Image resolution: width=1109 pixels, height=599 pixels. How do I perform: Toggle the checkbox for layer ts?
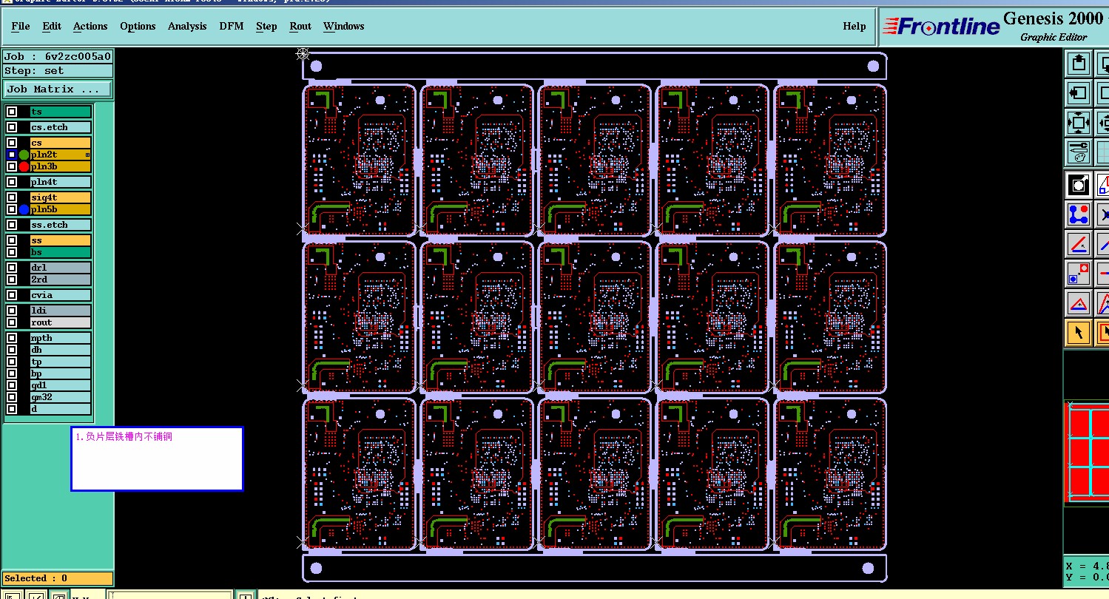[12, 112]
